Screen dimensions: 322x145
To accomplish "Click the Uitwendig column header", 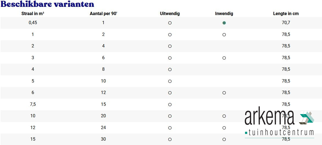I will point(170,14).
